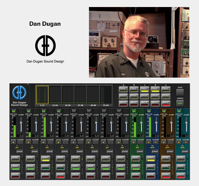Toggle ch10 override box

click(x=156, y=142)
